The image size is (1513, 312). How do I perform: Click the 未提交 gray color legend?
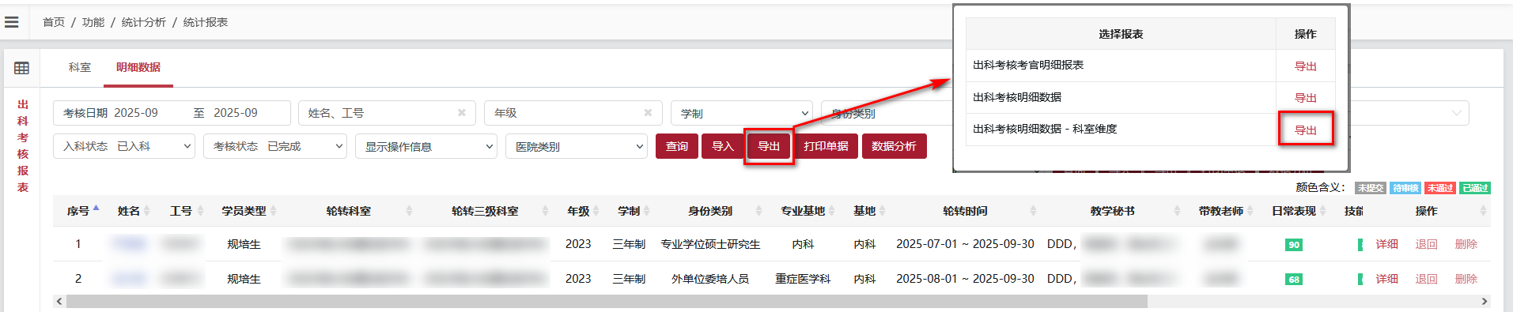click(x=1371, y=188)
